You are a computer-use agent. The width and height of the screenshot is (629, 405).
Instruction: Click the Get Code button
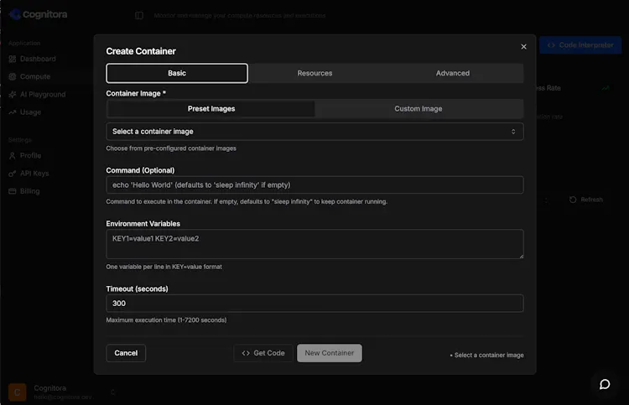(x=263, y=353)
